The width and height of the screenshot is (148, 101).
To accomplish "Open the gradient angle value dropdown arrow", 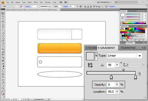I will click(117, 65).
